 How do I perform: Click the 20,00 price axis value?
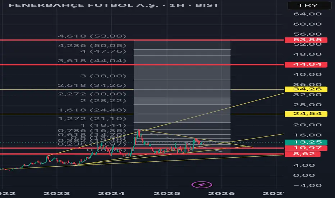(307, 125)
